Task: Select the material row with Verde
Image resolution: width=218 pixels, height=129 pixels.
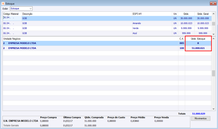Action: [x=107, y=28]
